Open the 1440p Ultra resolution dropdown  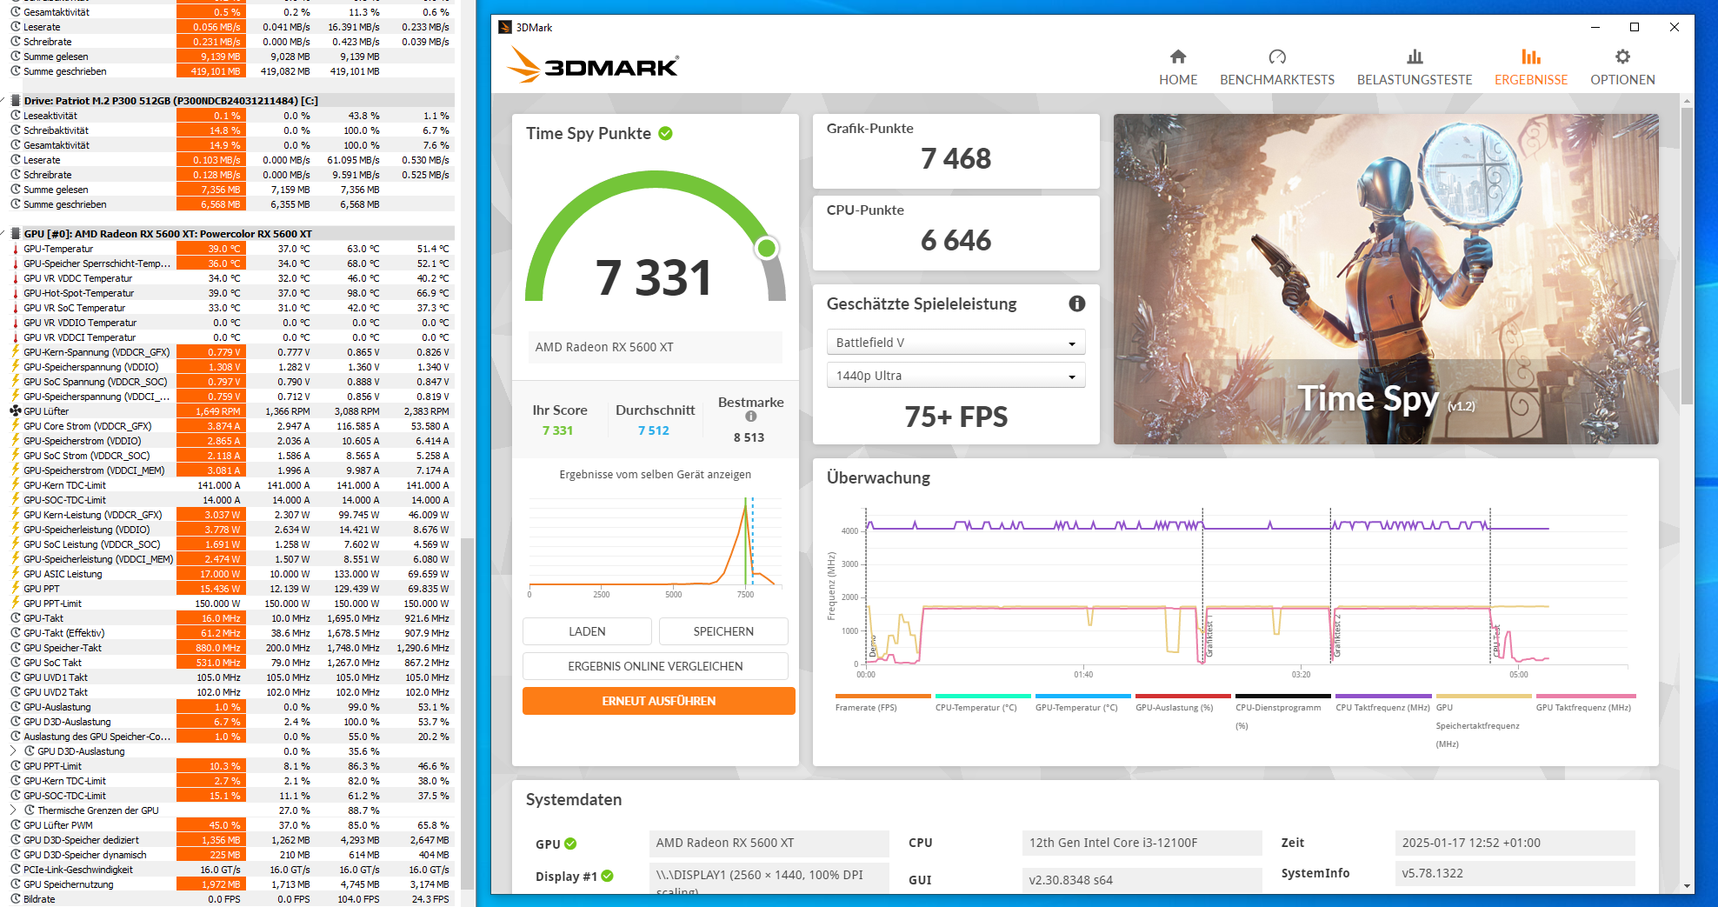956,376
